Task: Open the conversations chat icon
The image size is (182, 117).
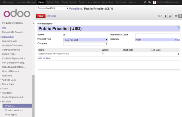Action: (x=149, y=2)
